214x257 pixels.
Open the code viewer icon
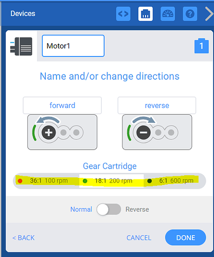coord(123,14)
